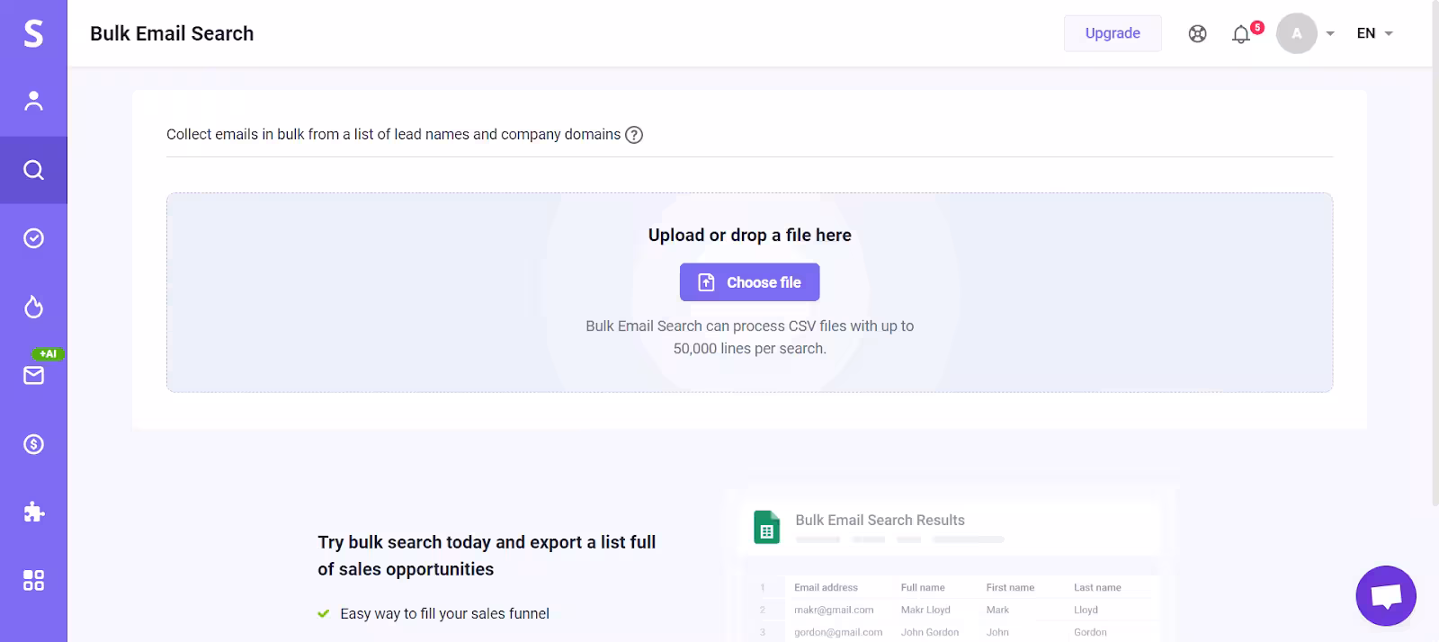
Task: Open the email verifier checkmark icon
Action: click(x=33, y=238)
